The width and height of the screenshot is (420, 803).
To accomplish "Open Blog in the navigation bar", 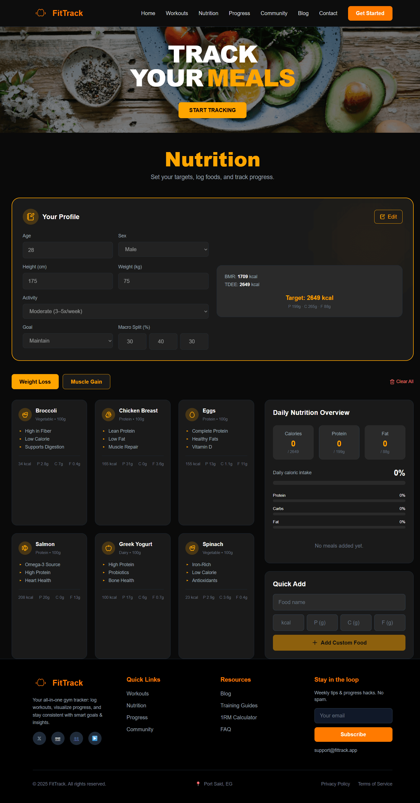I will coord(303,13).
